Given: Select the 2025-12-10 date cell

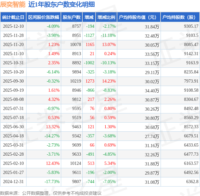Looking at the screenshot, I should (13, 26).
